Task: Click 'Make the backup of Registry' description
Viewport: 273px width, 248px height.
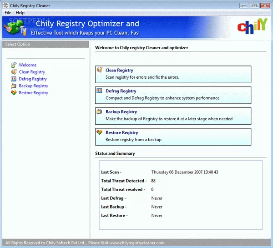Action: click(x=169, y=119)
